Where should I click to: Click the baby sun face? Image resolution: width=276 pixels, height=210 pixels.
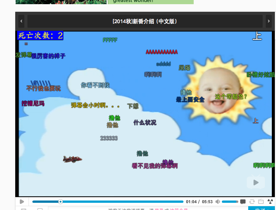tap(220, 90)
